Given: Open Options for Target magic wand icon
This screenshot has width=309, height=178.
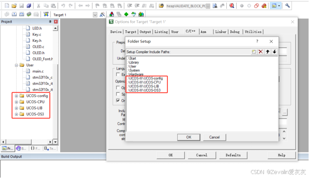Looking at the screenshot, I should pyautogui.click(x=102, y=14).
